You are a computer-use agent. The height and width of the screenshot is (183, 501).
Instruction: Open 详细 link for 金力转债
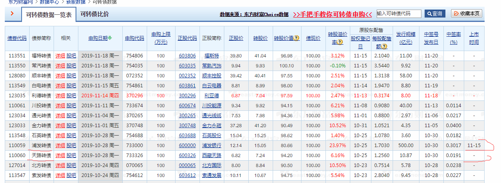tap(60, 126)
